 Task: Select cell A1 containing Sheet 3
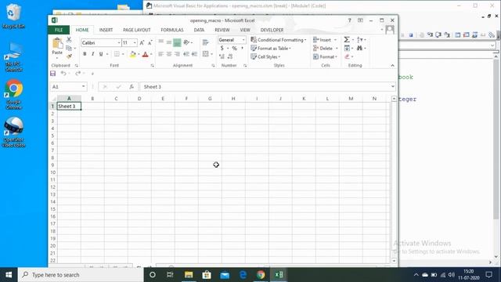point(69,107)
